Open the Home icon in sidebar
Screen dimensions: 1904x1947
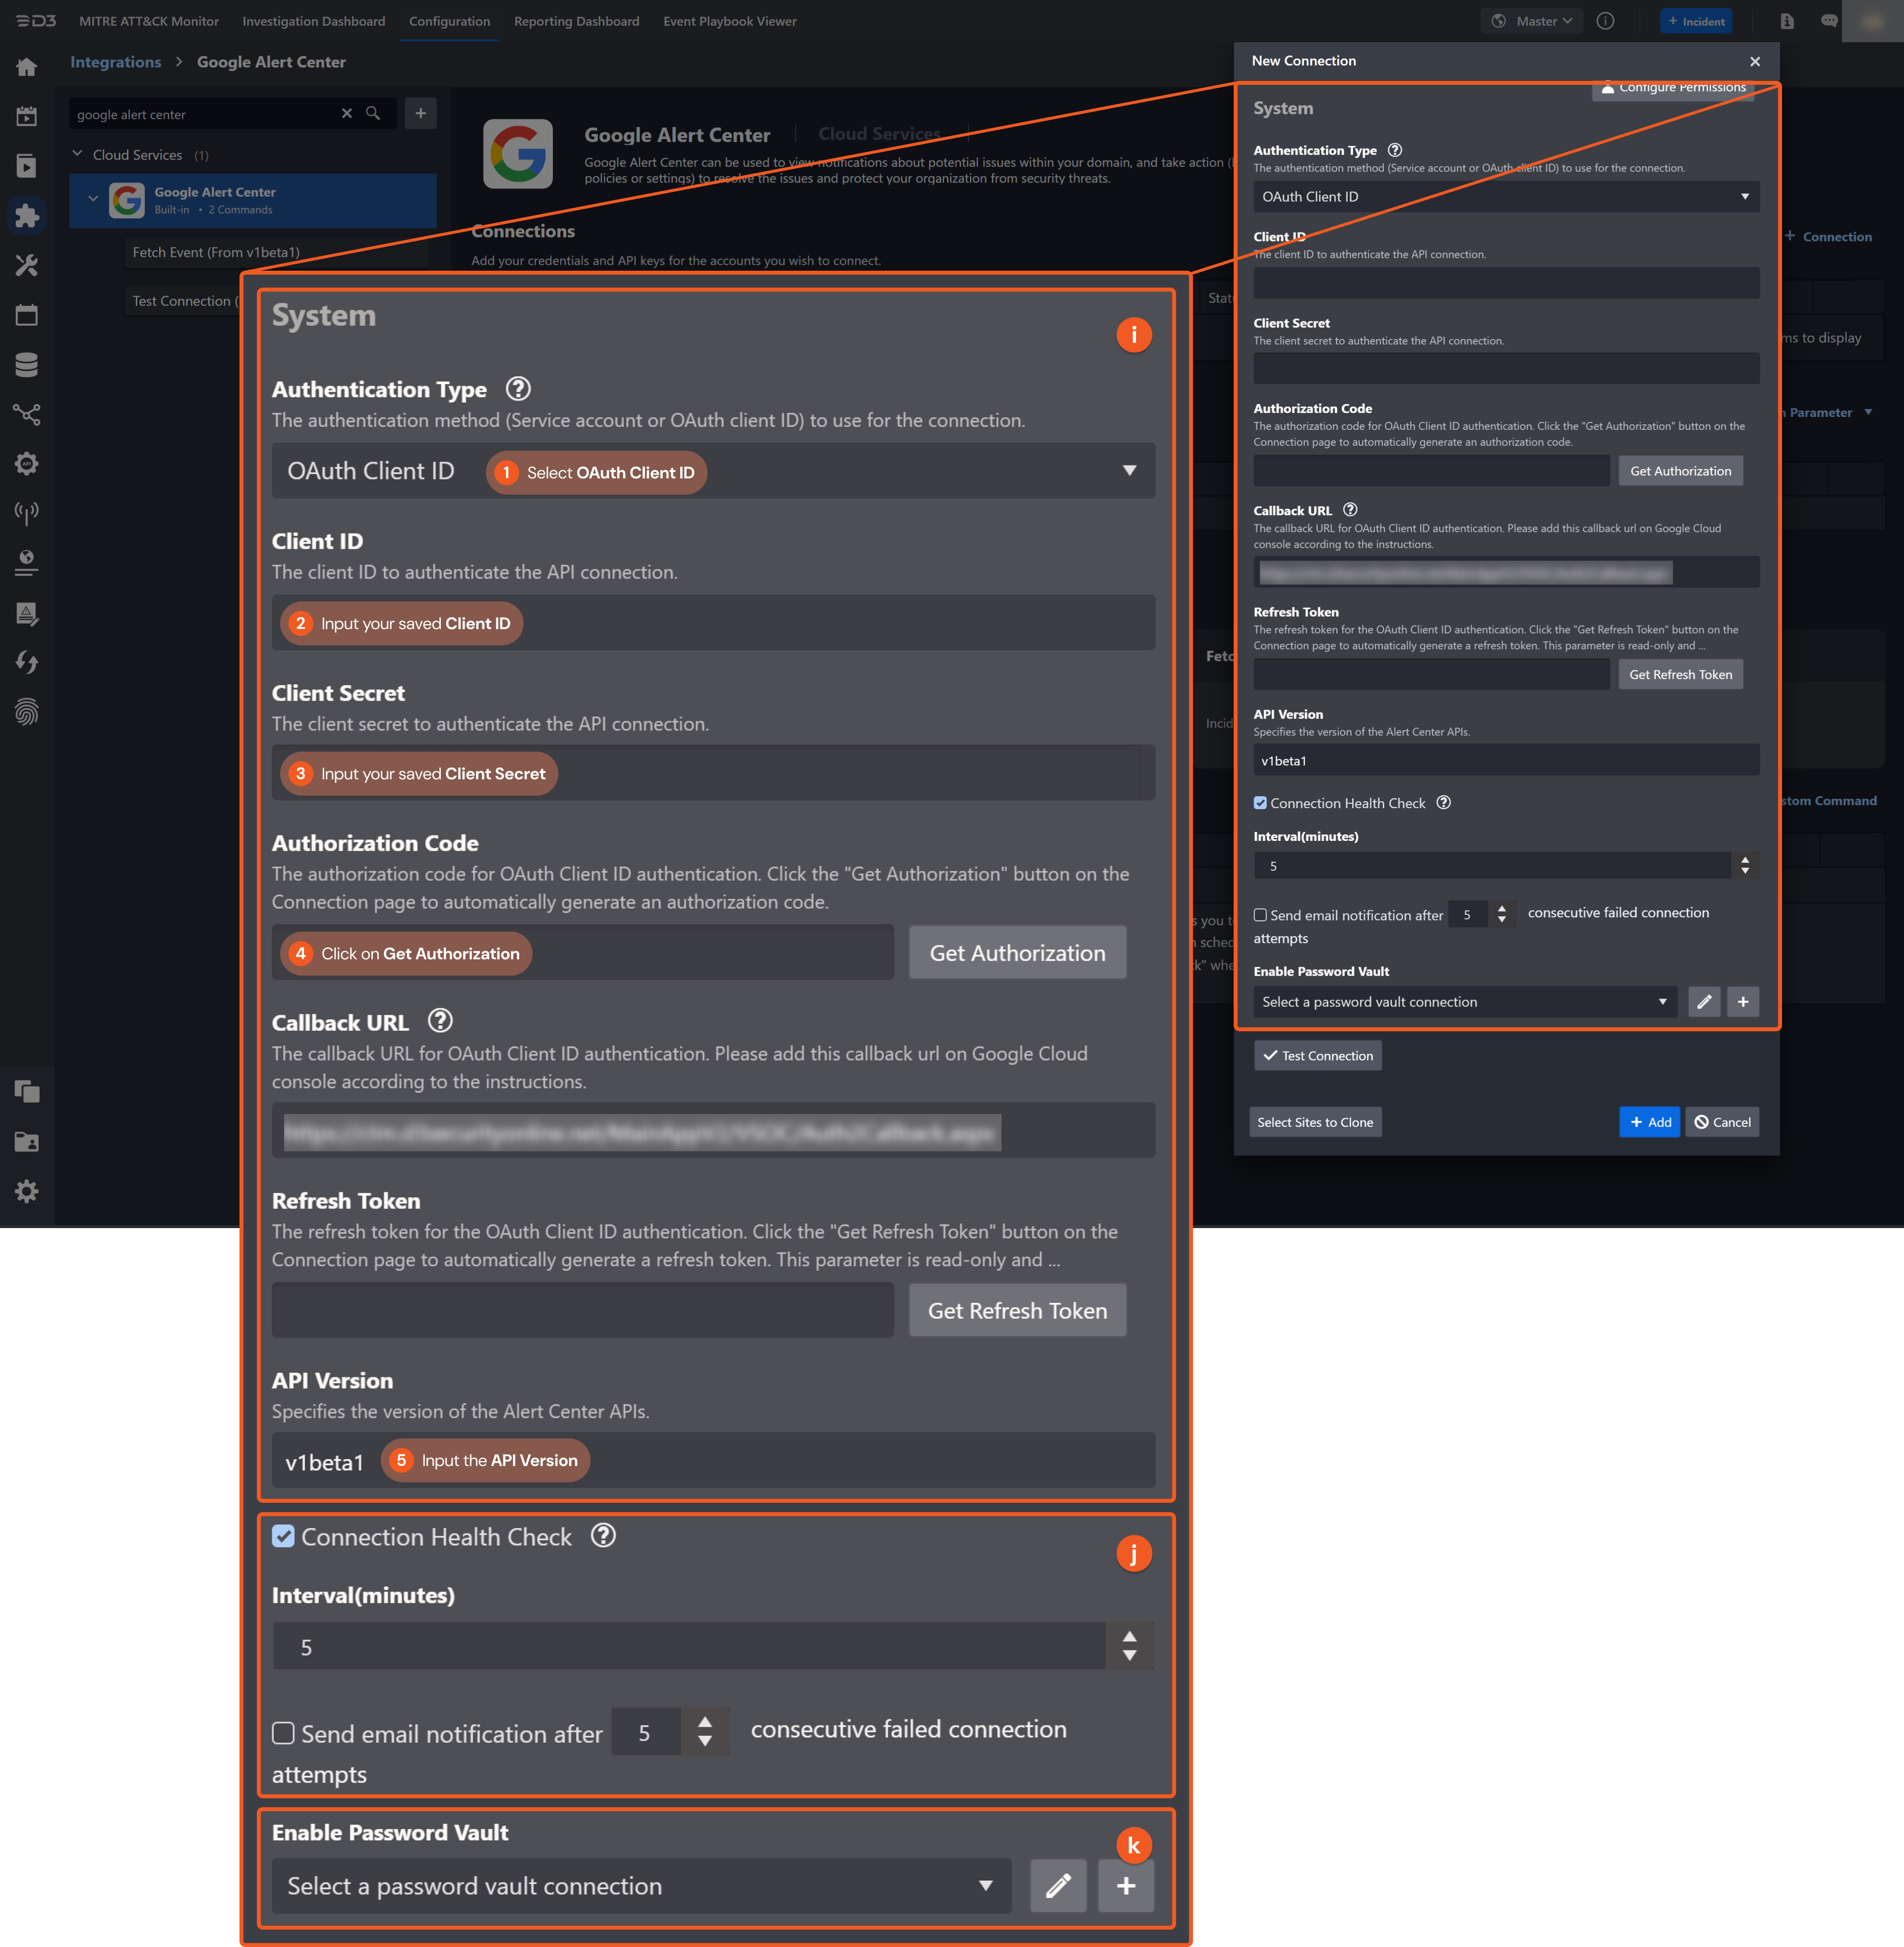(x=27, y=66)
